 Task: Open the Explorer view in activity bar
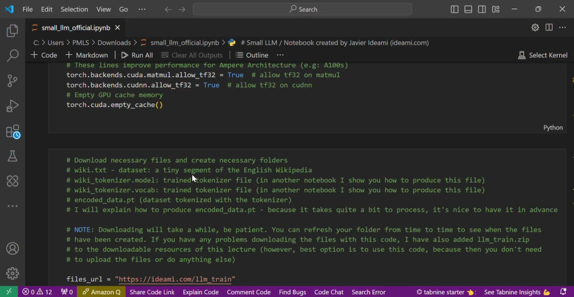click(x=13, y=31)
